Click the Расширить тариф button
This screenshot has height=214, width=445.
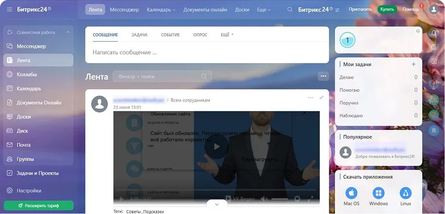point(38,205)
